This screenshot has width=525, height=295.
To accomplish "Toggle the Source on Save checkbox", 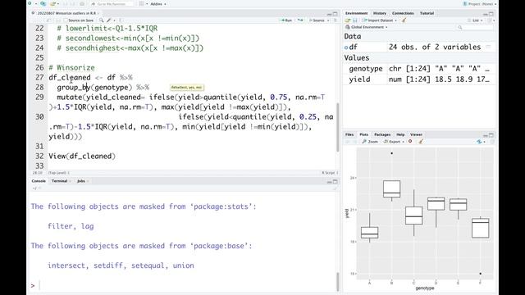I will (x=66, y=20).
